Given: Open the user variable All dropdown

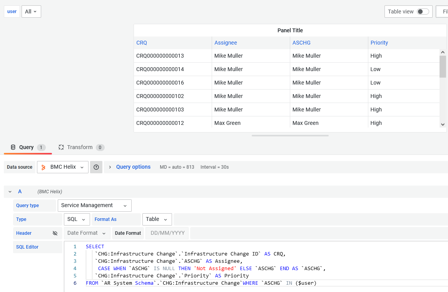Looking at the screenshot, I should (x=32, y=12).
